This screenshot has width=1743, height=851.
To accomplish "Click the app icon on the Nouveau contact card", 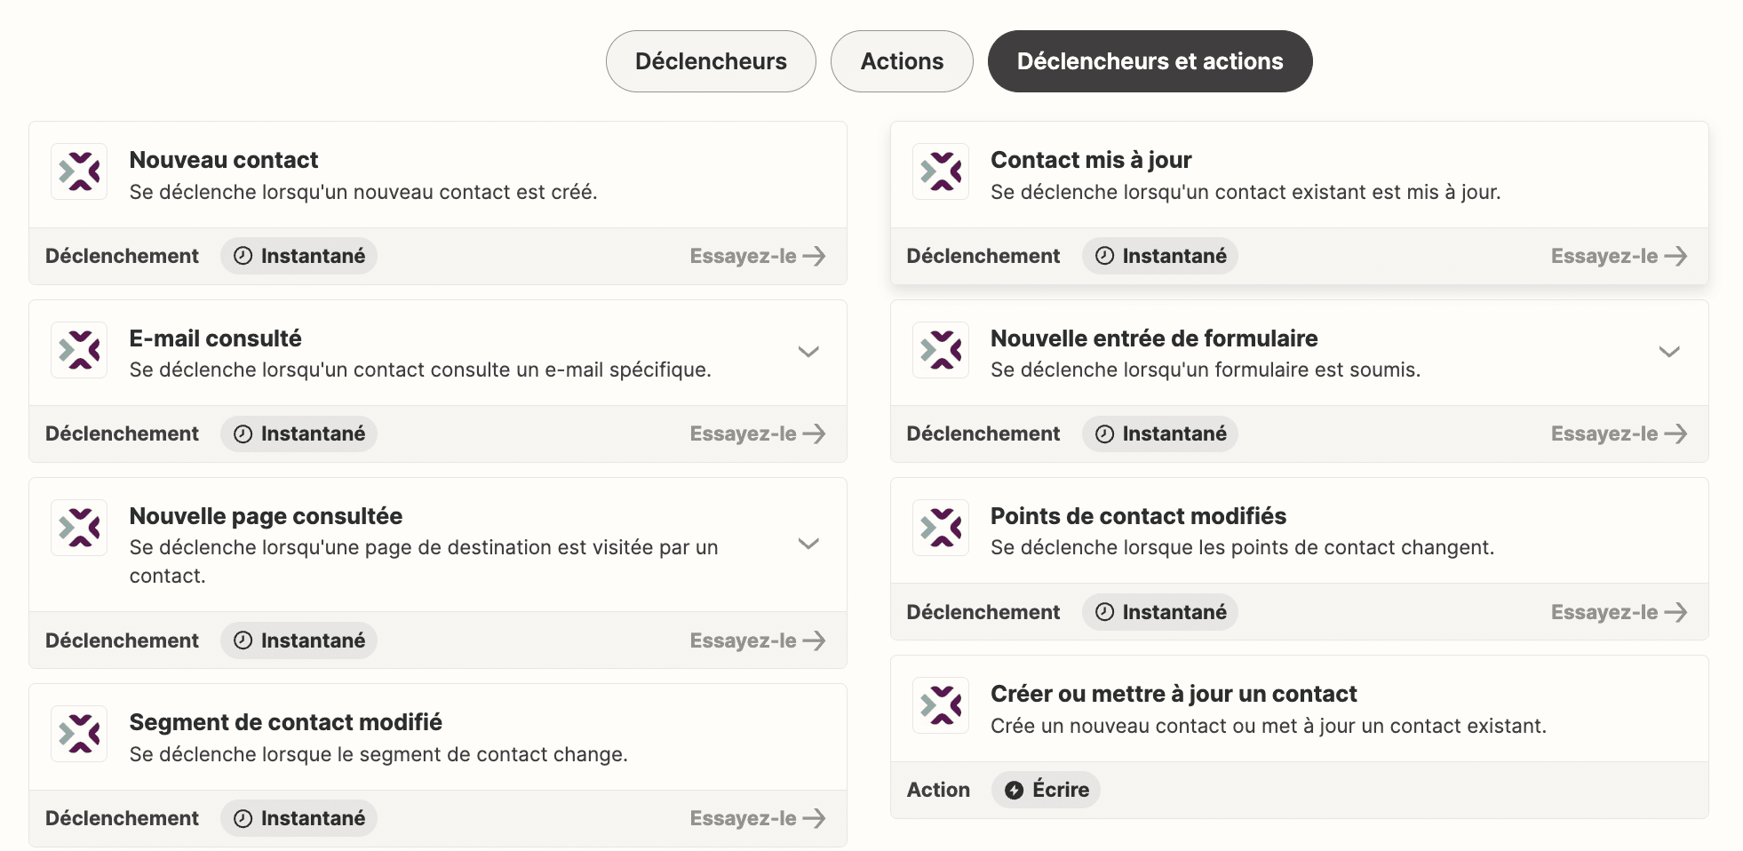I will coord(78,171).
